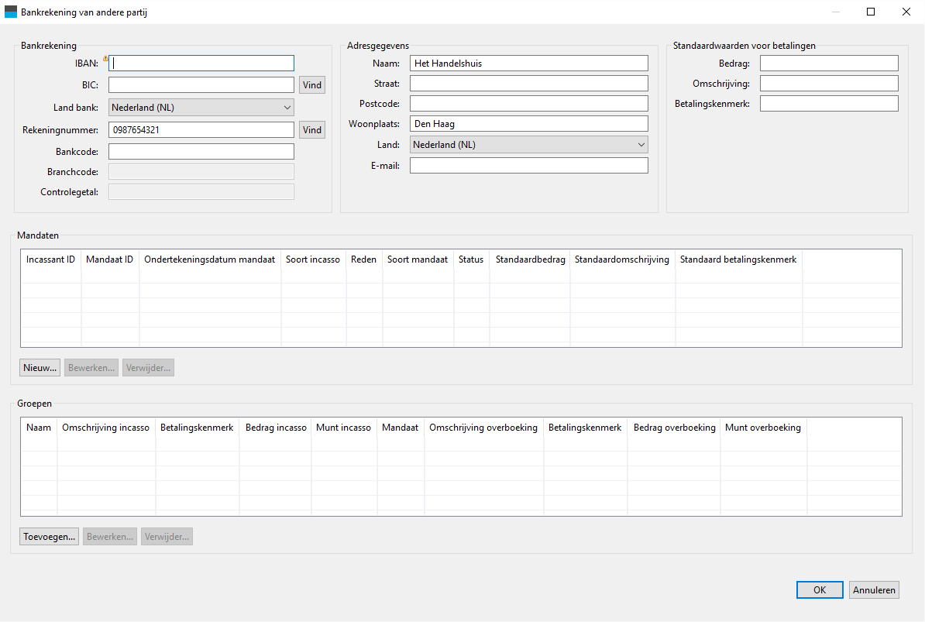
Task: Expand the Land dropdown in Adresgegevens
Action: pos(528,145)
